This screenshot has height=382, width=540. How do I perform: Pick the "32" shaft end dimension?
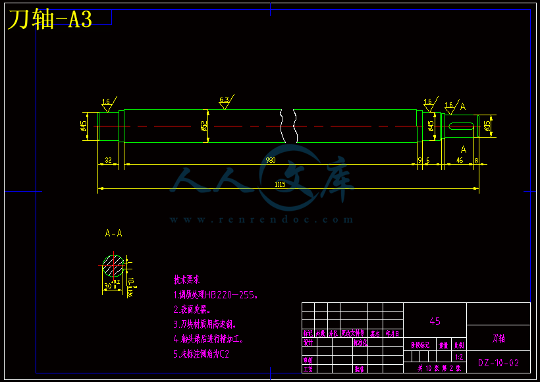[x=108, y=160]
